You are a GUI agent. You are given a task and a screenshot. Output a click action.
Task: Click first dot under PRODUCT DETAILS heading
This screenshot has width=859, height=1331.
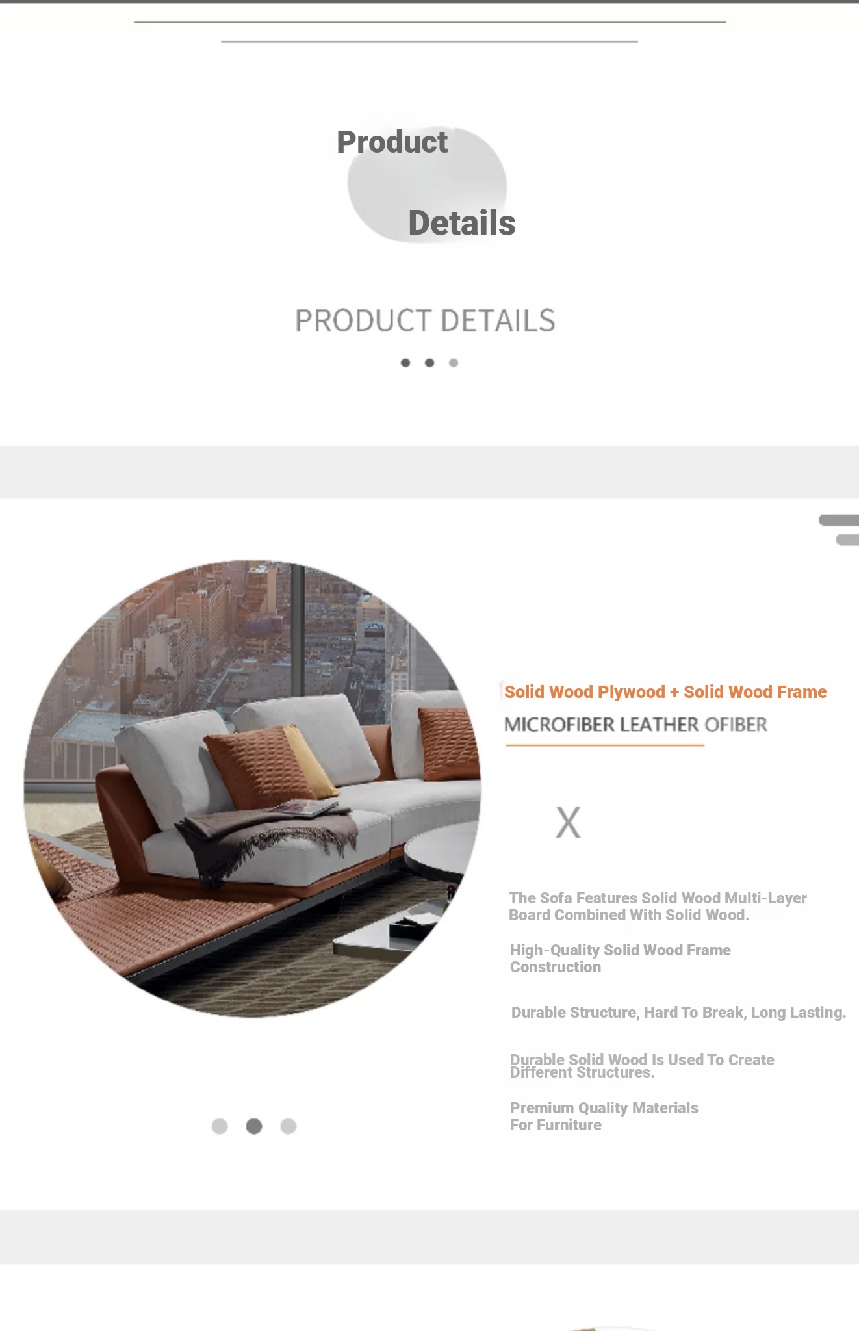point(405,363)
